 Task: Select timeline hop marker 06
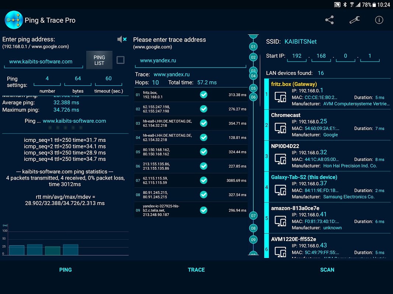[253, 97]
